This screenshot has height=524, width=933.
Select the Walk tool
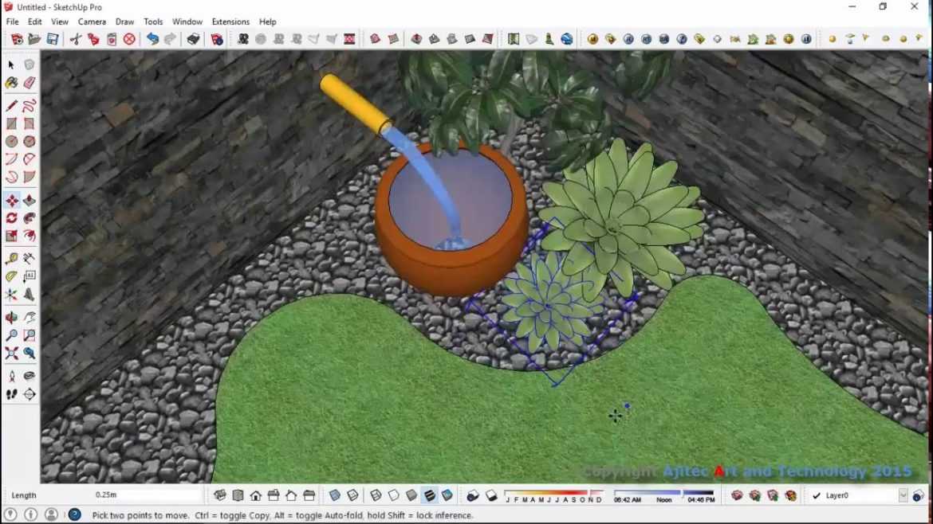click(11, 393)
